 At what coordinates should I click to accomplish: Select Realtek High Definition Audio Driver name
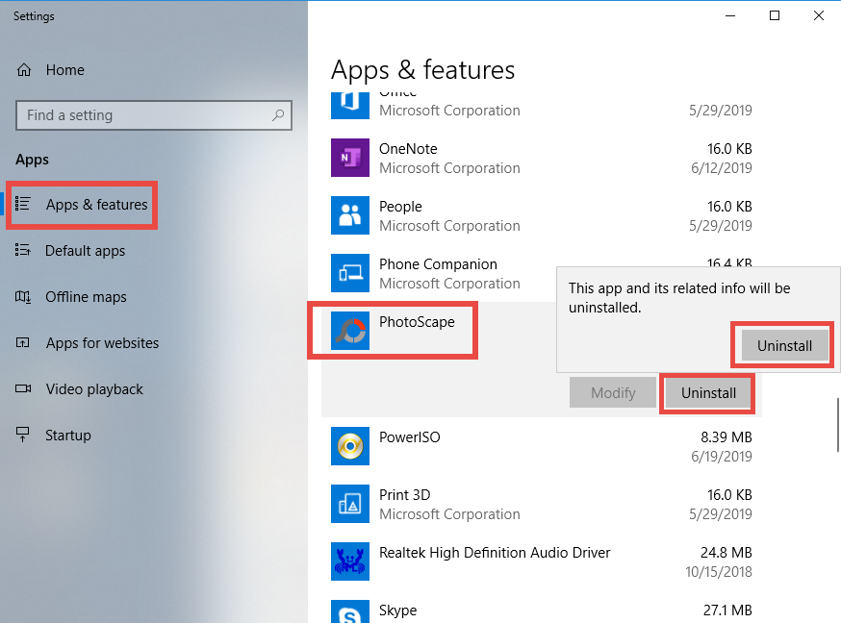tap(495, 552)
